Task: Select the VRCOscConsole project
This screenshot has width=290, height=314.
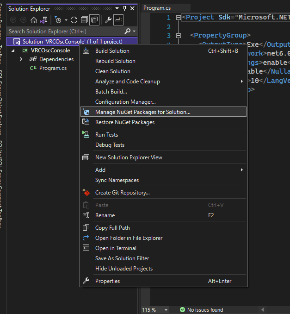Action: tap(50, 50)
